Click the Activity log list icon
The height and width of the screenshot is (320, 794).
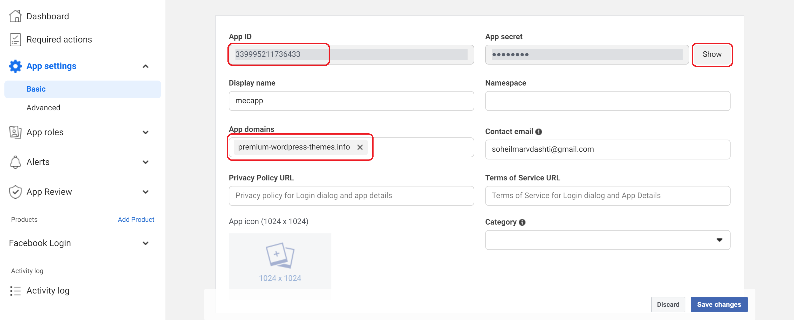point(15,291)
